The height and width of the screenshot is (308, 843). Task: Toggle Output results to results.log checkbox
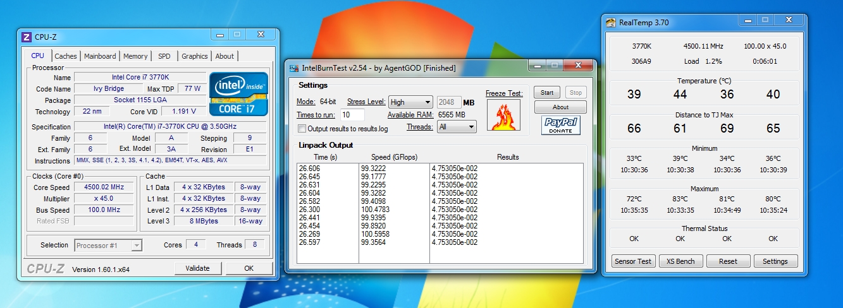pos(302,129)
